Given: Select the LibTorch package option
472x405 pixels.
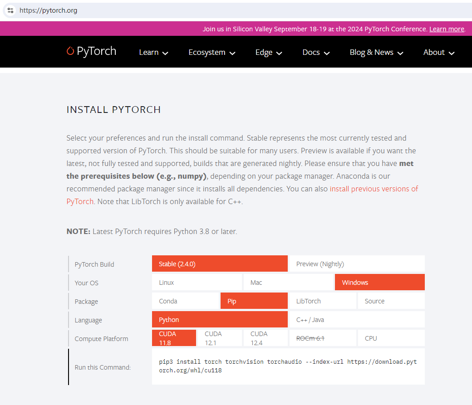Looking at the screenshot, I should 323,301.
